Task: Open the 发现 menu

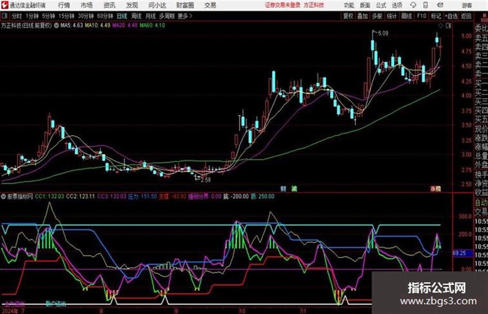Action: [132, 5]
